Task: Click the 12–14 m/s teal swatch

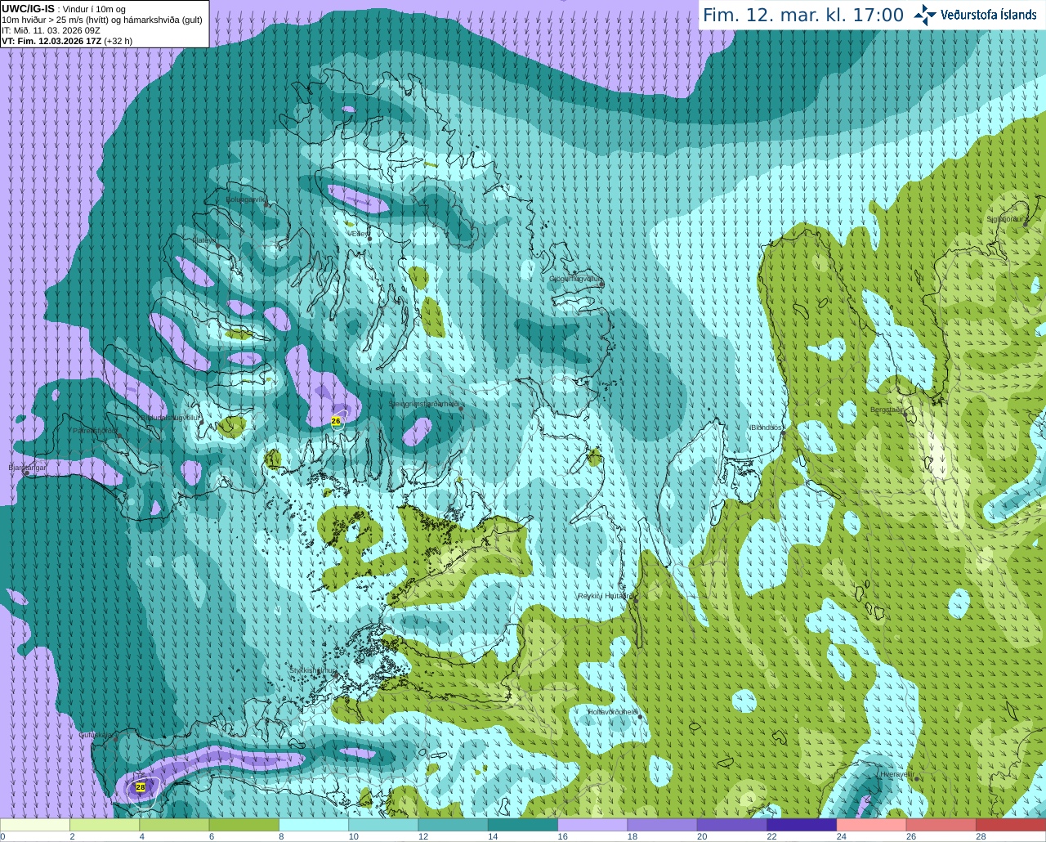Action: point(454,825)
